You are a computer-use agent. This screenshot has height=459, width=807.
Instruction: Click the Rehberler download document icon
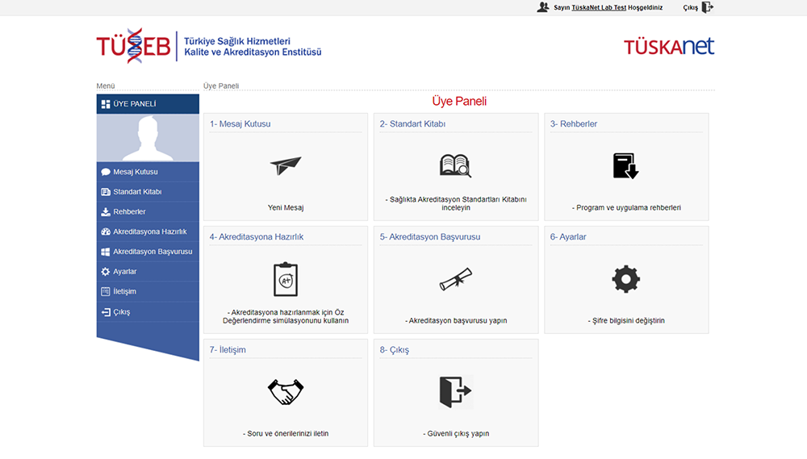625,165
